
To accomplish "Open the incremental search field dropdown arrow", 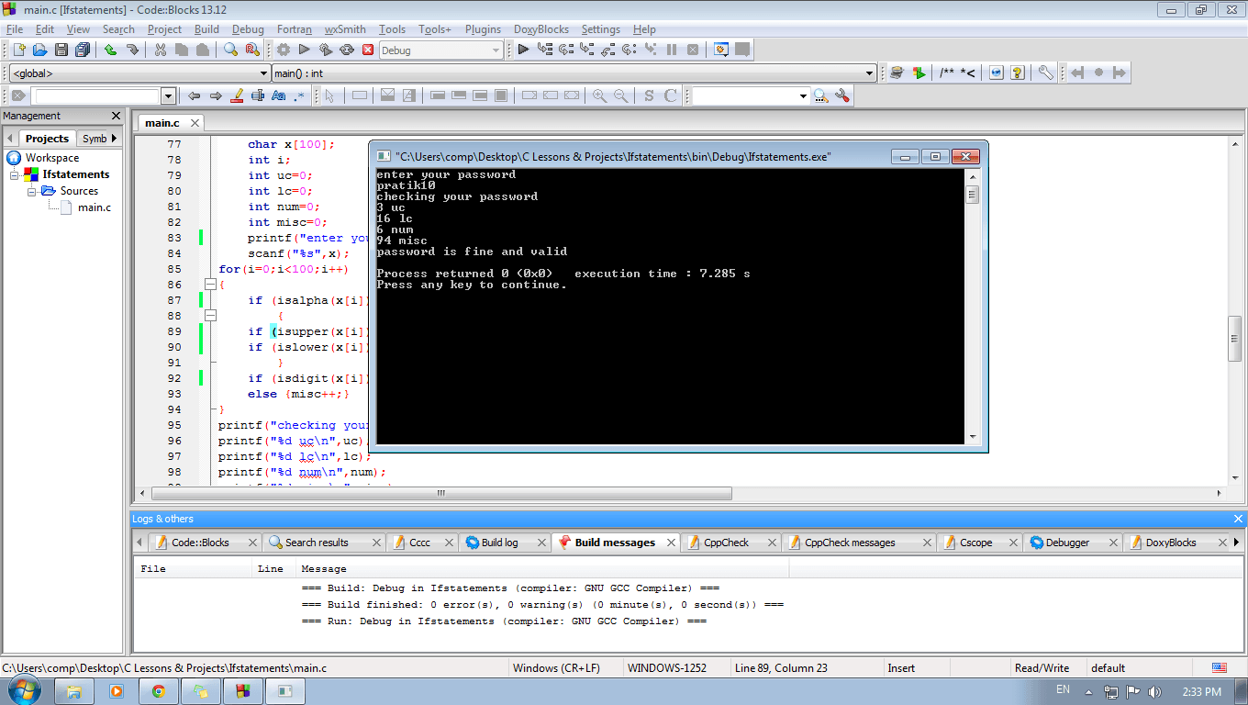I will click(x=168, y=95).
